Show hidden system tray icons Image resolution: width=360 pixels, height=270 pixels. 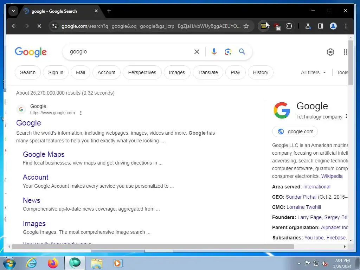[x=299, y=263]
